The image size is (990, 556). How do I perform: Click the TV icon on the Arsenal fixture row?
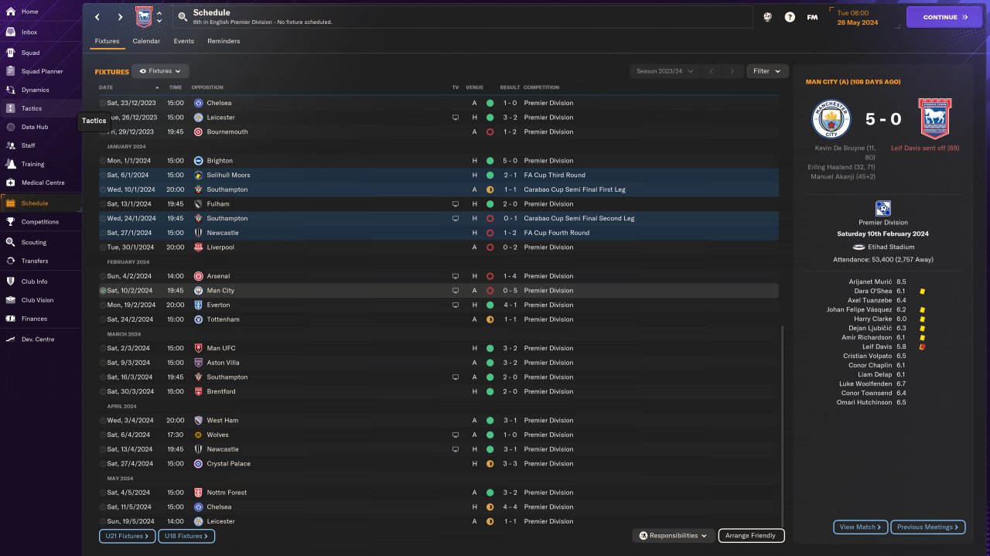click(456, 276)
